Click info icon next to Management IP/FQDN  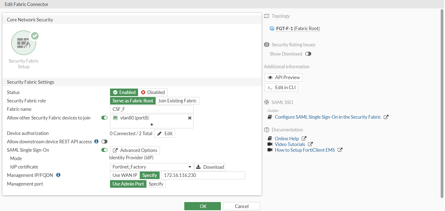pos(58,175)
